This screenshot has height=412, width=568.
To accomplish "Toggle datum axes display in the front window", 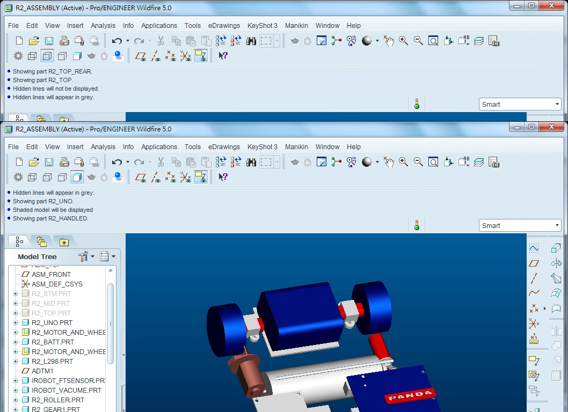I will point(156,177).
